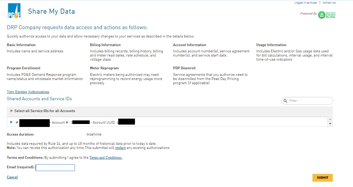Click the Meter Reprogram heading
The width and height of the screenshot is (353, 187).
[x=104, y=68]
